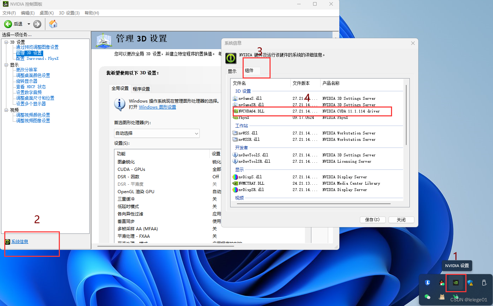This screenshot has height=306, width=493.
Task: Select 更改分辨率 in the task tree
Action: coord(27,70)
